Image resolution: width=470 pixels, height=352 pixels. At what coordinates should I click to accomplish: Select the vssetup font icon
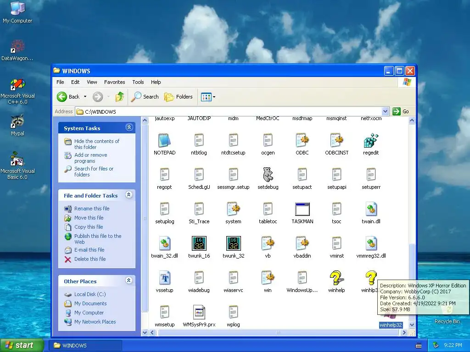[x=165, y=278]
